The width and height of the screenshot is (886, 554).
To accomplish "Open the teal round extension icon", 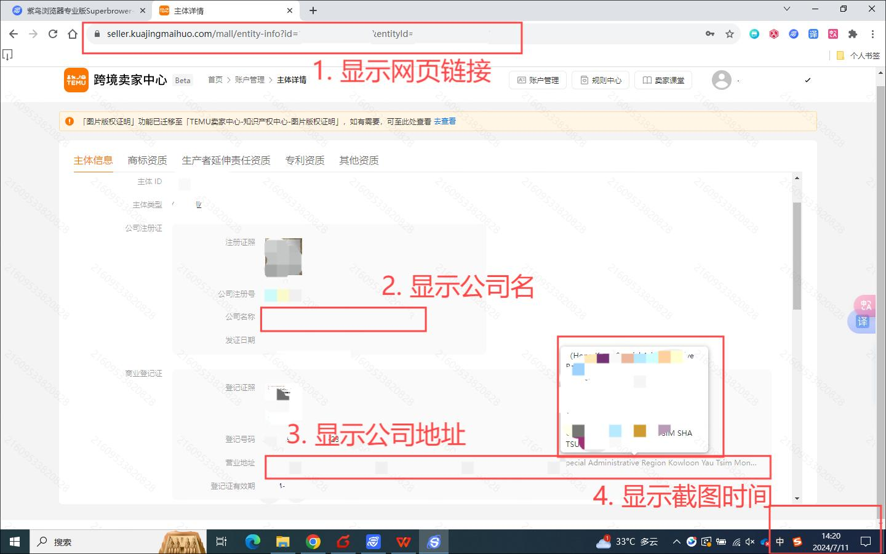I will [754, 34].
